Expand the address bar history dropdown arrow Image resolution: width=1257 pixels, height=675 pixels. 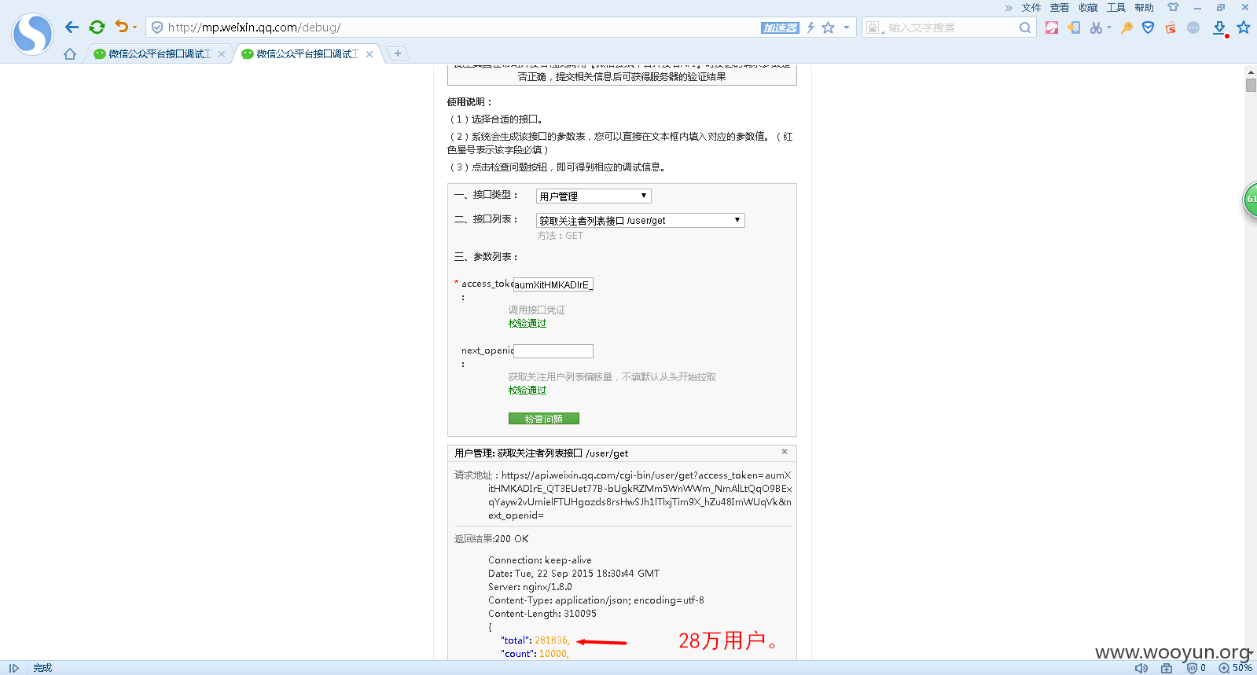pos(847,28)
